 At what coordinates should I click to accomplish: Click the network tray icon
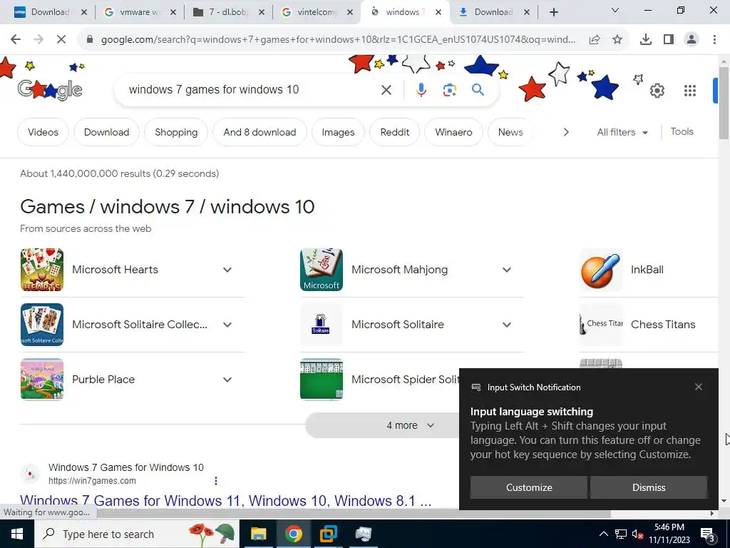tap(621, 534)
